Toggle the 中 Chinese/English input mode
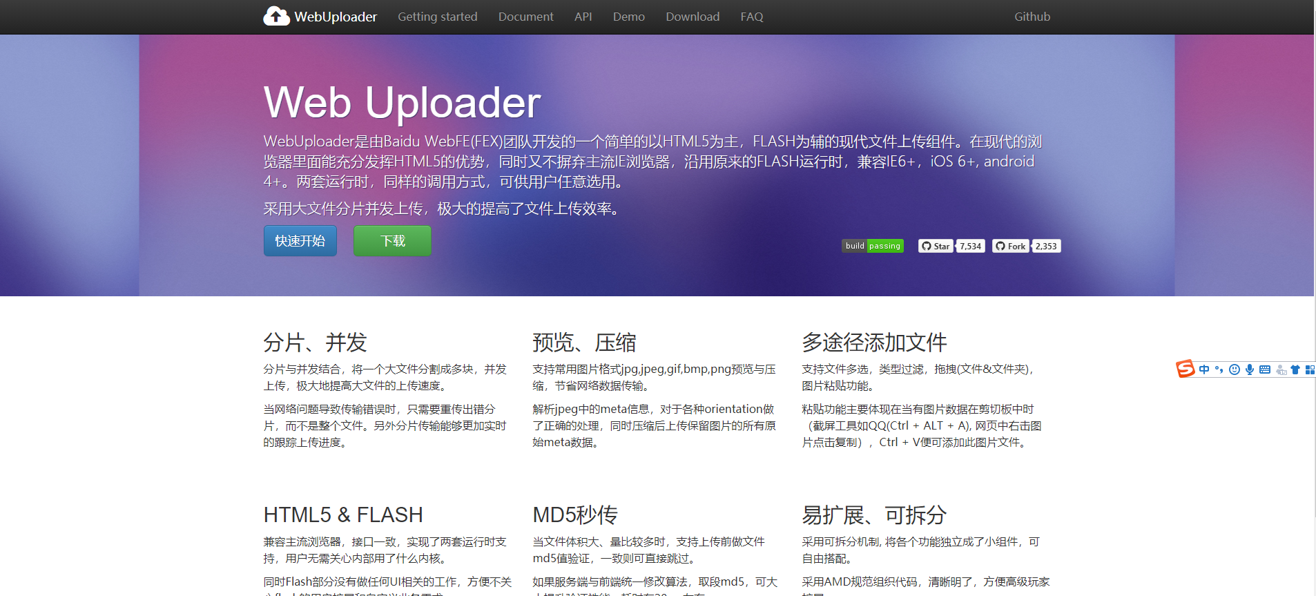 pyautogui.click(x=1204, y=369)
